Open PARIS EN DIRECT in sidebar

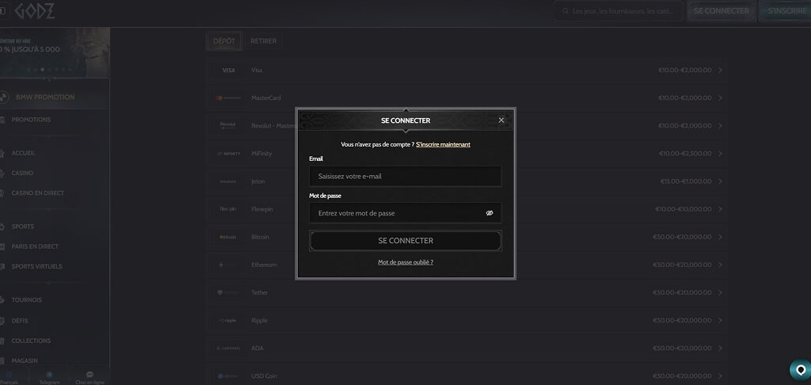(35, 246)
